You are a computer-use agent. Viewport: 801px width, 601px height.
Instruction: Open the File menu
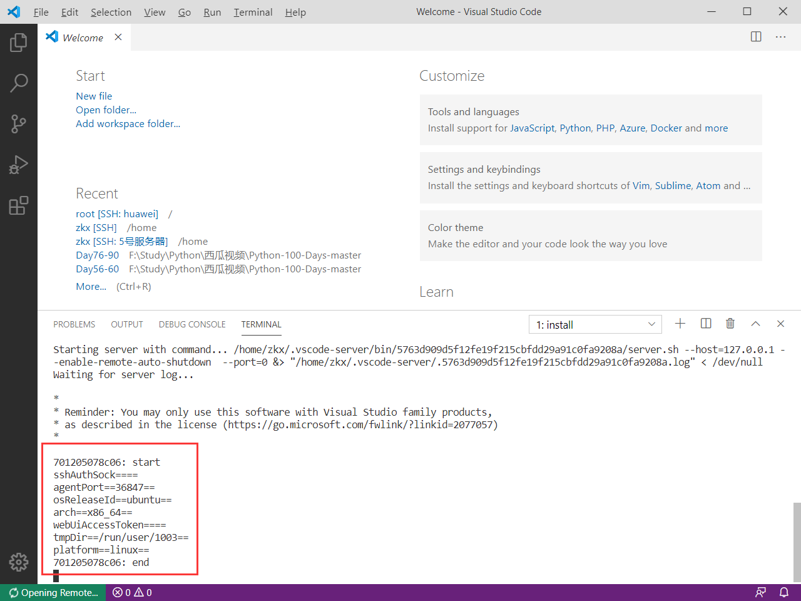41,12
